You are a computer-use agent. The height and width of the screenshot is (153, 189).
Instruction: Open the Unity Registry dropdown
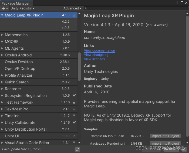22,8
